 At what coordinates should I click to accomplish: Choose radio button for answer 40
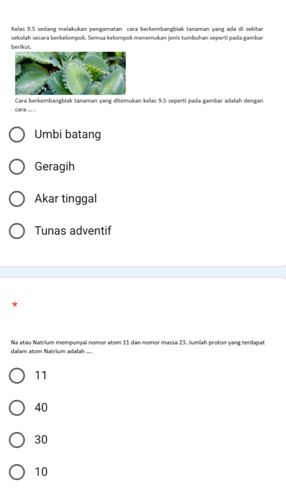point(17,408)
